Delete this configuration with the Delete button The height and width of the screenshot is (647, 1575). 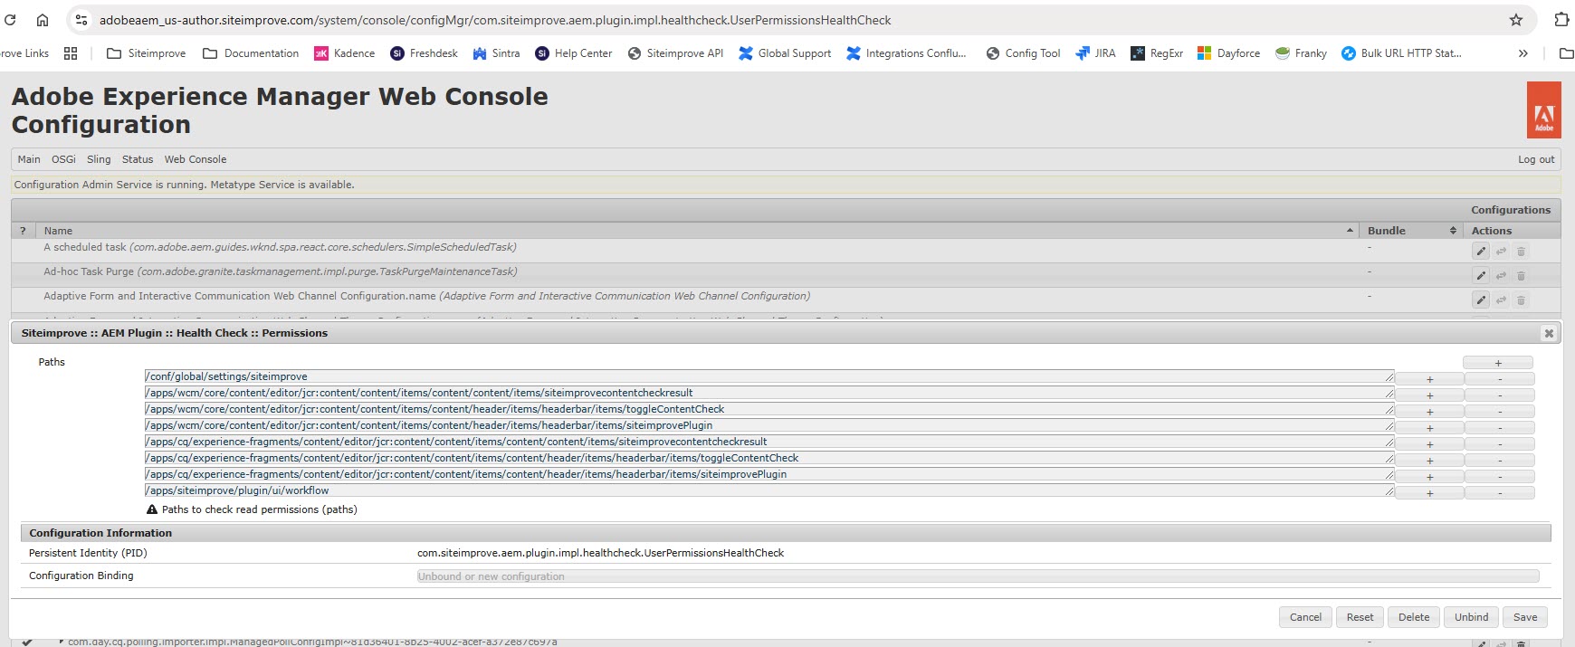tap(1414, 617)
